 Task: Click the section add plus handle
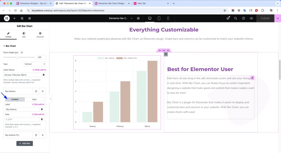[x=160, y=51]
